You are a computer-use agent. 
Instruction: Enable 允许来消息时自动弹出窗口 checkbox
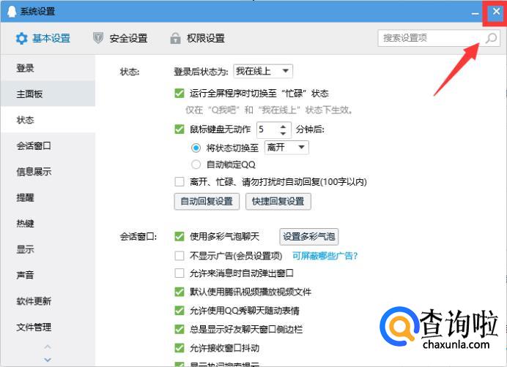click(x=179, y=273)
